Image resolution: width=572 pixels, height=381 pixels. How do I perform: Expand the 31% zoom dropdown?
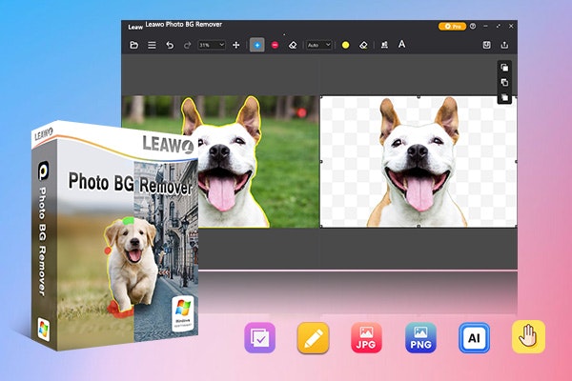pos(212,45)
